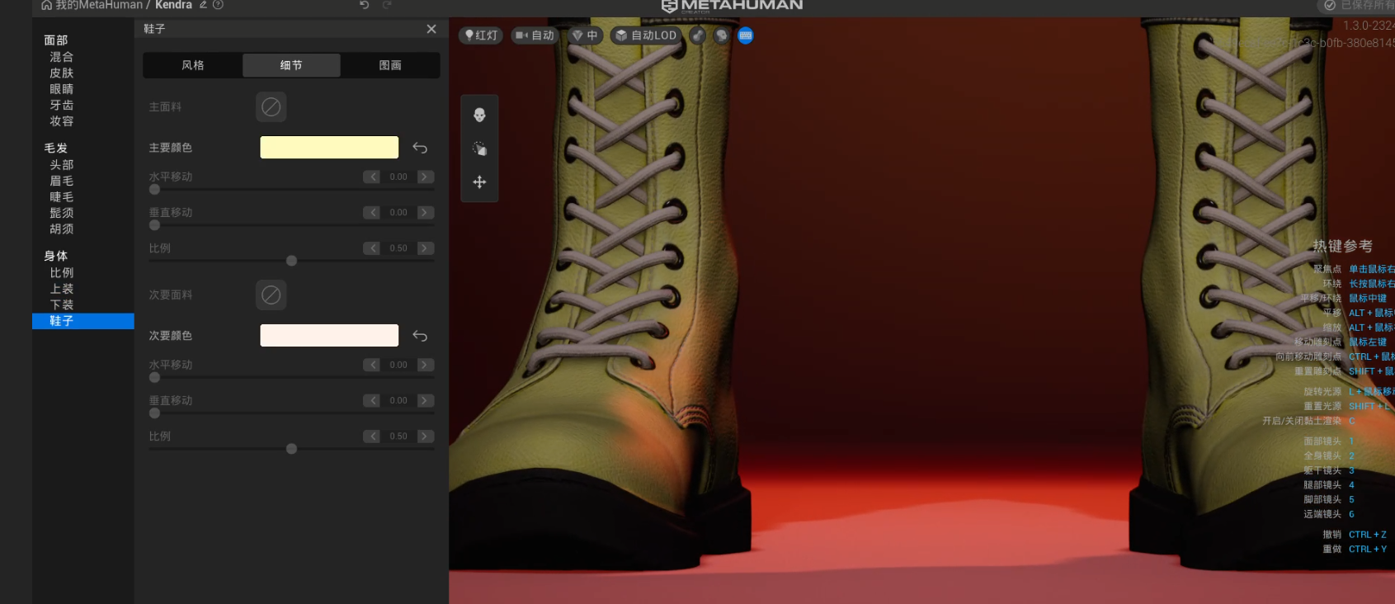
Task: Decrease the secondary 垂直移动 value
Action: 372,400
